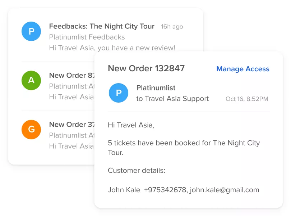
Task: Click the John Kale customer name
Action: 124,190
